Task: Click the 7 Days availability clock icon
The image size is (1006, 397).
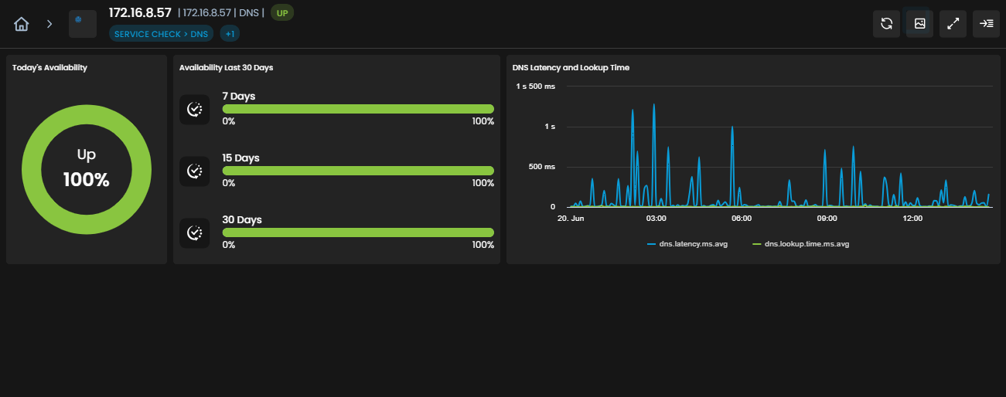Action: pyautogui.click(x=195, y=110)
